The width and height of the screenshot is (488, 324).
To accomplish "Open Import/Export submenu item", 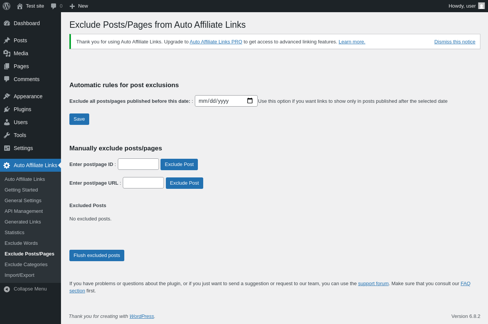I will point(30,275).
